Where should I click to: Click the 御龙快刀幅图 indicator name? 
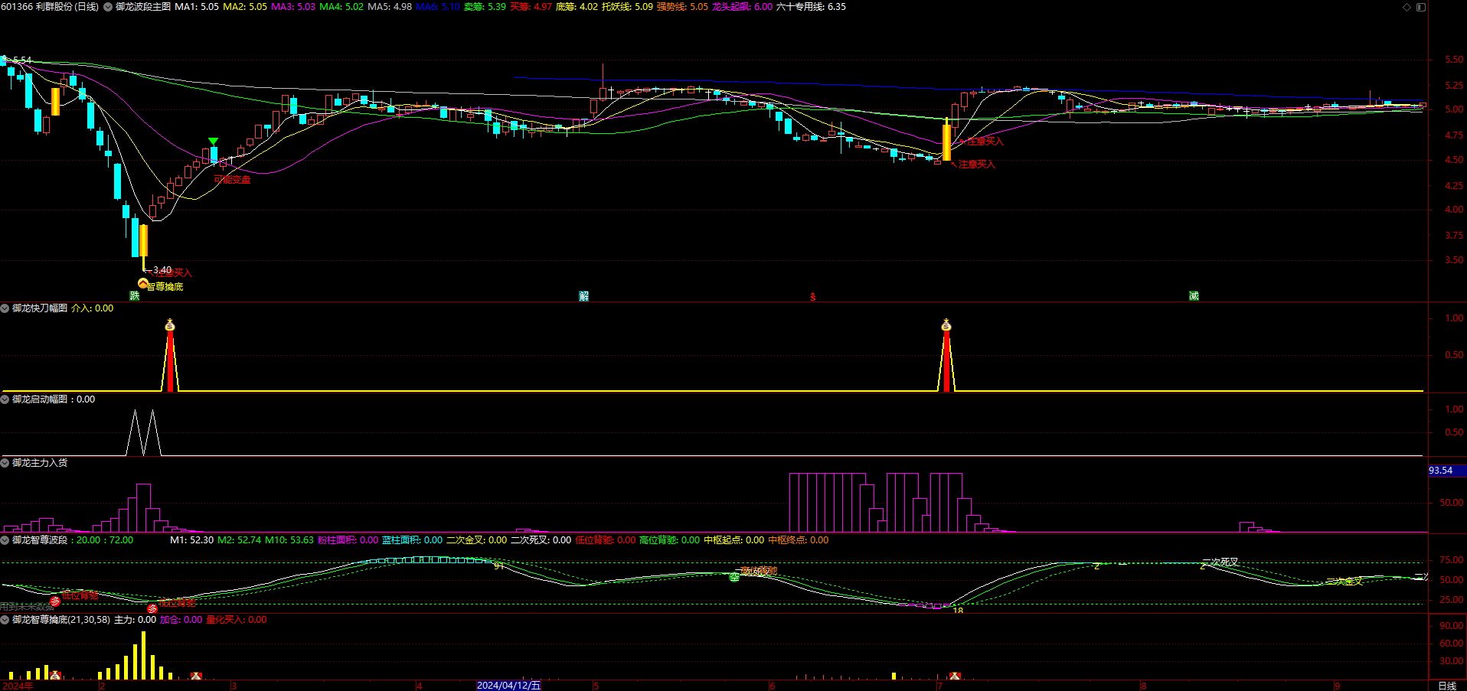pos(40,308)
